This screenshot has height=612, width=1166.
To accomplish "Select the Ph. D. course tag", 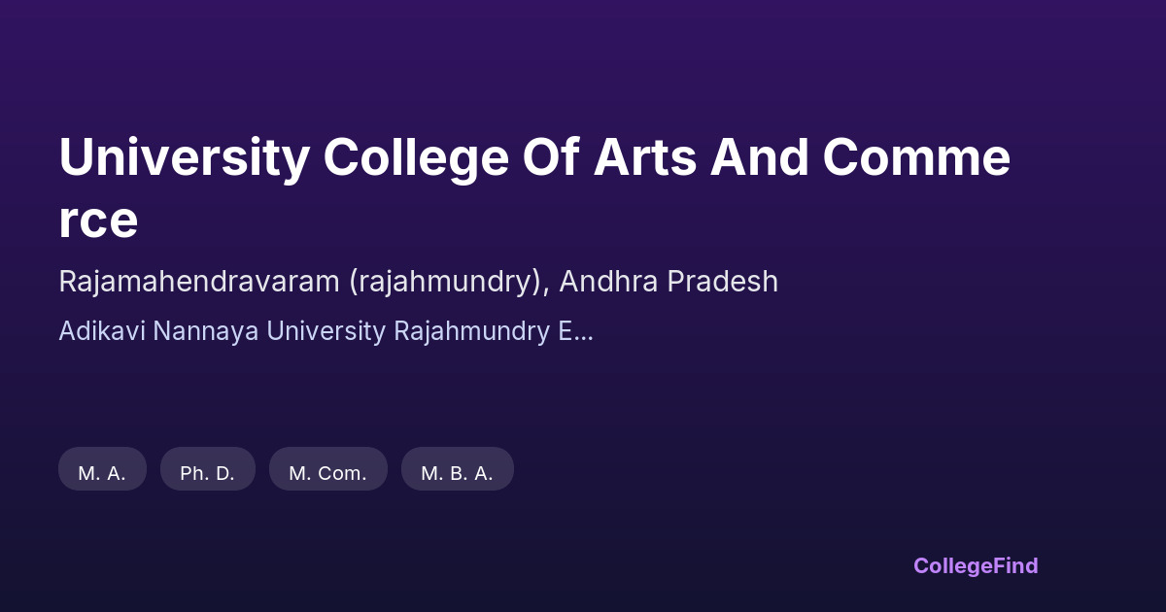I will click(x=207, y=473).
